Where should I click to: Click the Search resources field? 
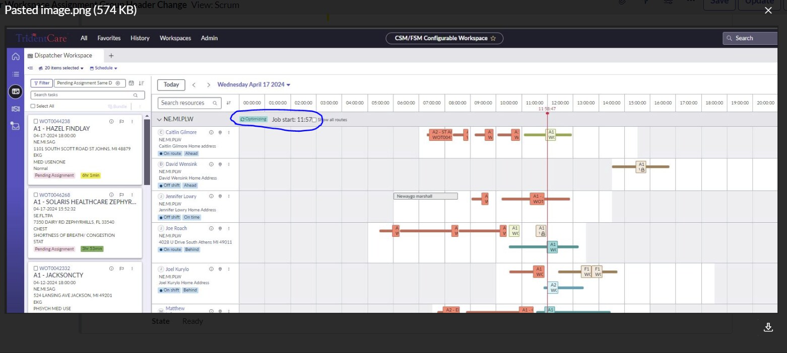(x=189, y=103)
